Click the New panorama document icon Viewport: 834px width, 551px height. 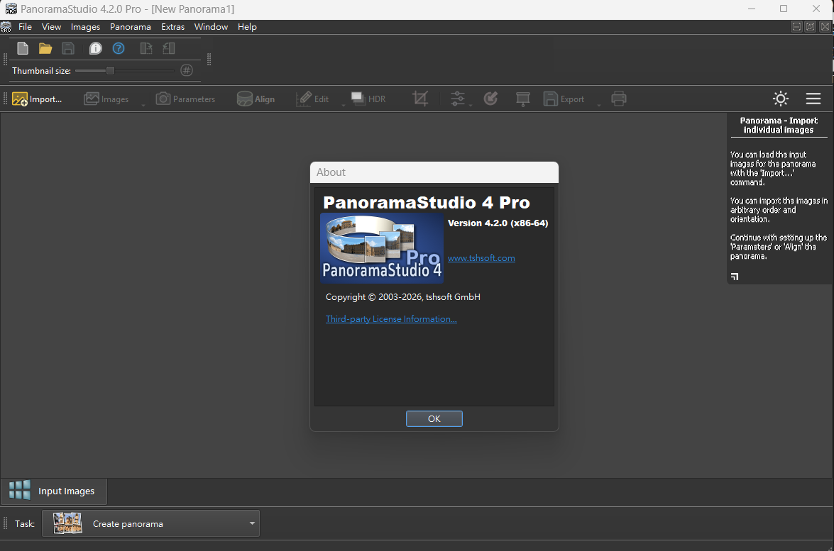click(23, 48)
